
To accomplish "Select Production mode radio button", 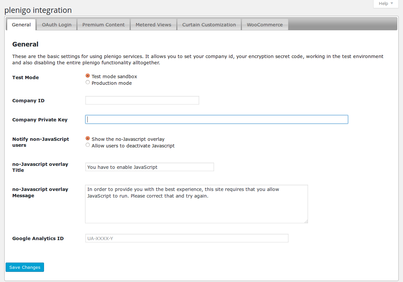I will [88, 82].
